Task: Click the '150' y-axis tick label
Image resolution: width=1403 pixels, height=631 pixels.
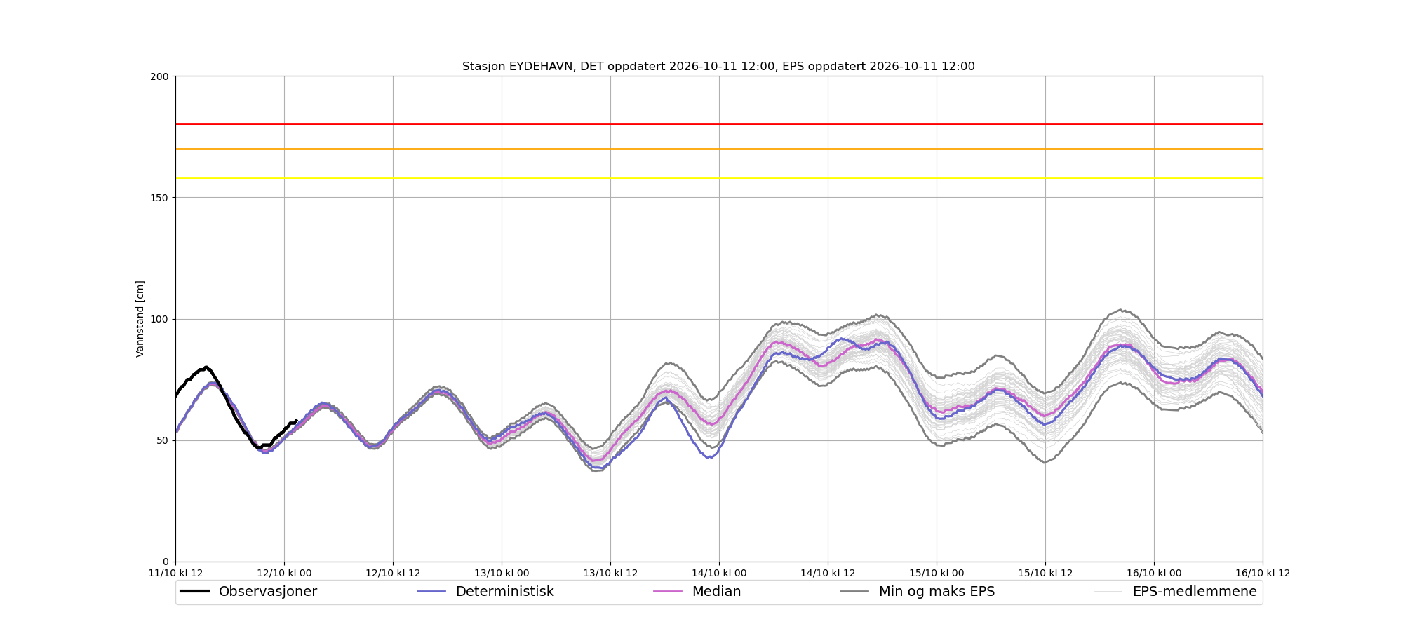Action: click(x=160, y=198)
